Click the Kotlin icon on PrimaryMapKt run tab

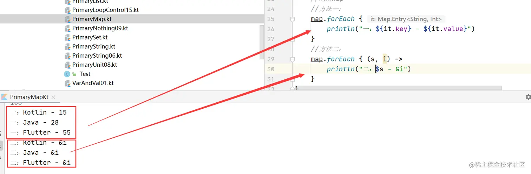5,97
